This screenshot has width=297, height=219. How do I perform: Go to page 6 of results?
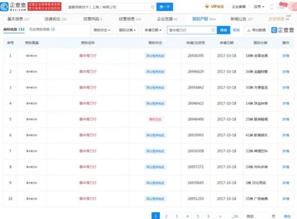point(208,216)
